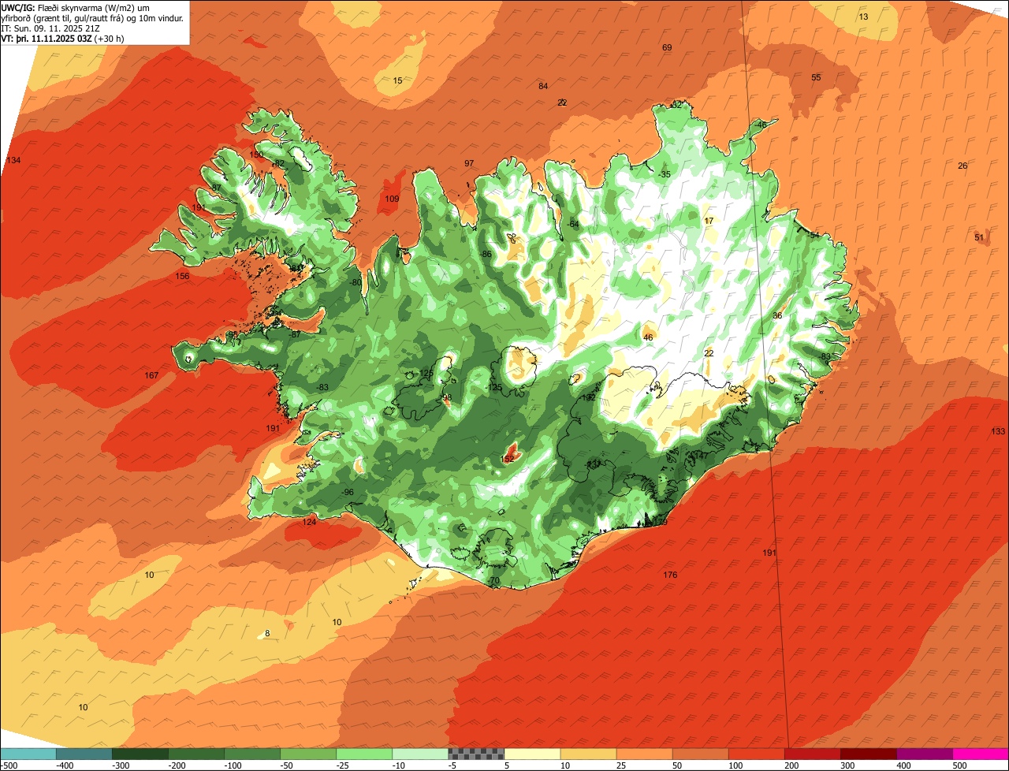Click the map value 17 in northeast interior
Image resolution: width=1009 pixels, height=771 pixels.
[x=709, y=221]
